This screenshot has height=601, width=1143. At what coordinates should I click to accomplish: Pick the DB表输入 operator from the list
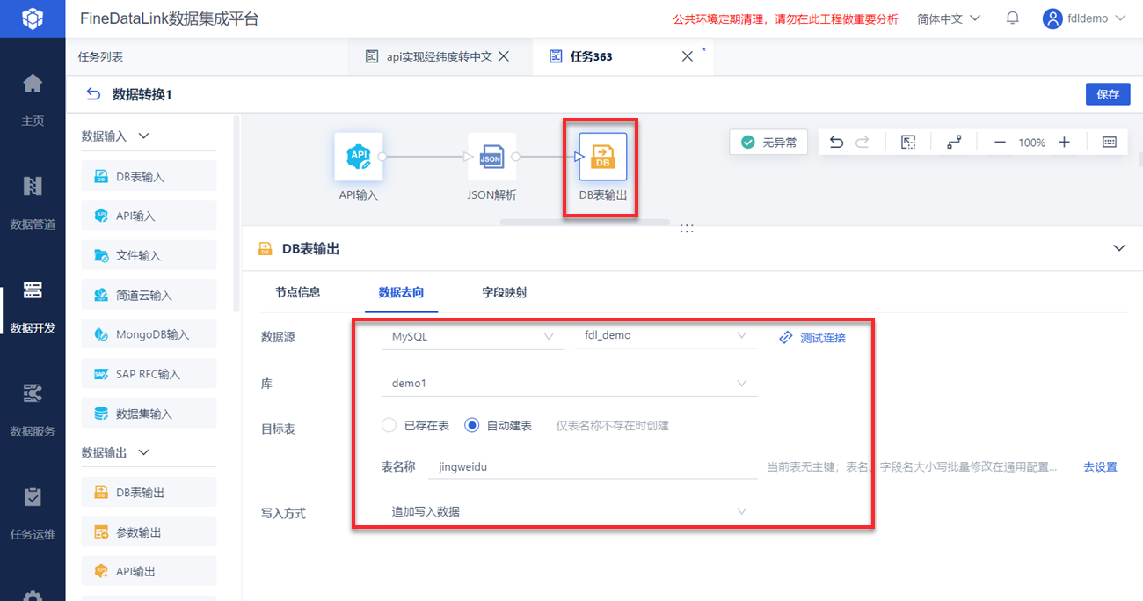point(149,176)
